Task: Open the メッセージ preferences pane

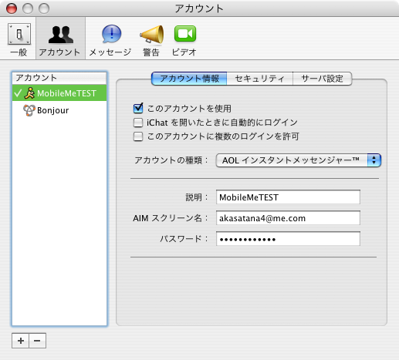Action: (110, 39)
